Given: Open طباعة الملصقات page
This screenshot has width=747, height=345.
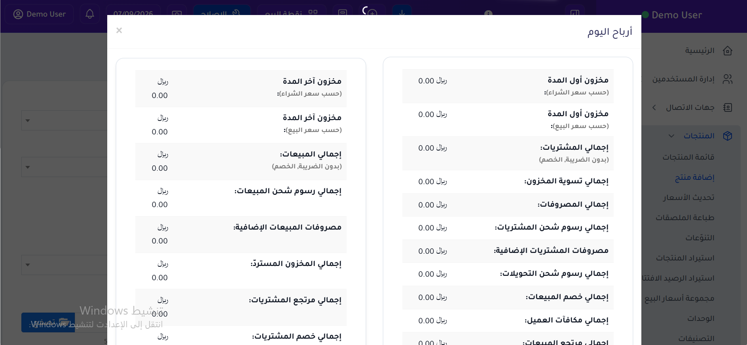Looking at the screenshot, I should [x=685, y=218].
